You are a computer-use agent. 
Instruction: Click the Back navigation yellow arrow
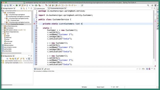[75, 5]
